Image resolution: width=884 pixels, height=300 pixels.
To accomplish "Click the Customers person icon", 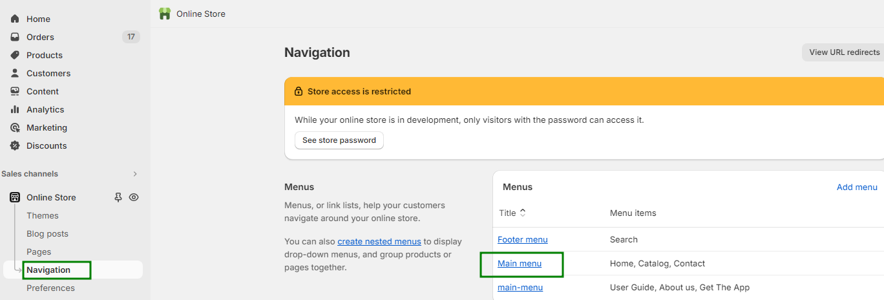I will click(15, 73).
